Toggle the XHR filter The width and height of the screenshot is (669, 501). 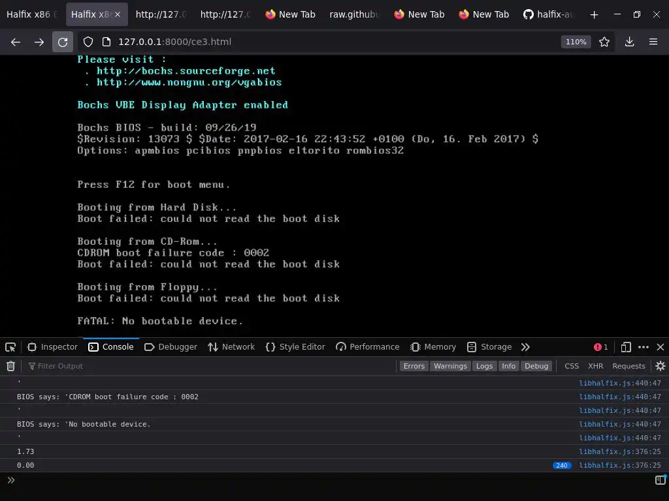point(596,366)
